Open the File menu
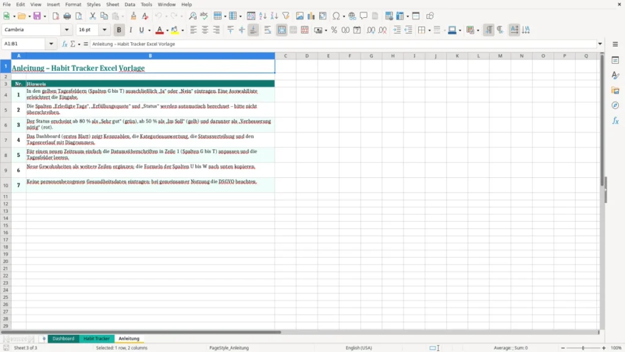 [x=7, y=4]
